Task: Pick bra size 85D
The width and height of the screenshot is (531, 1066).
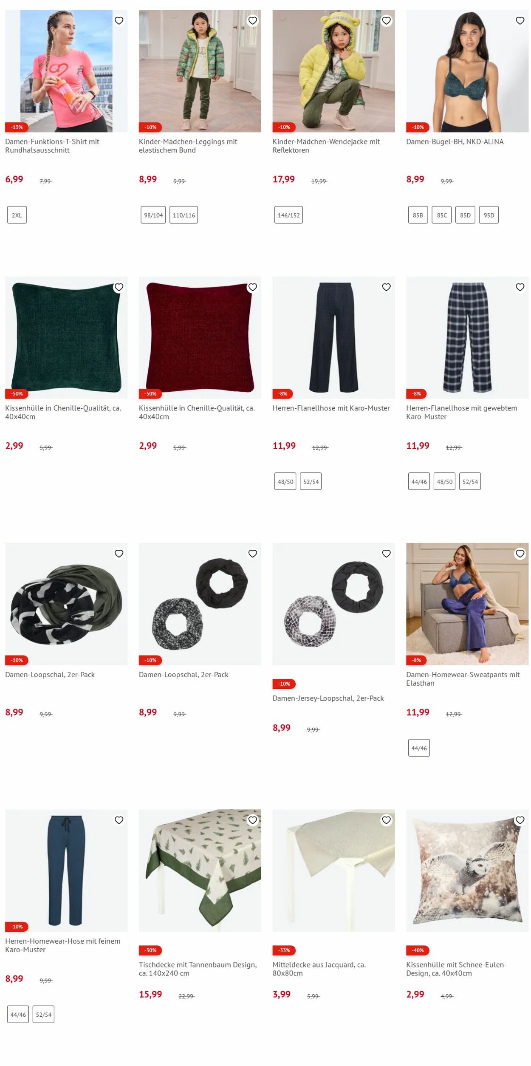Action: [465, 215]
